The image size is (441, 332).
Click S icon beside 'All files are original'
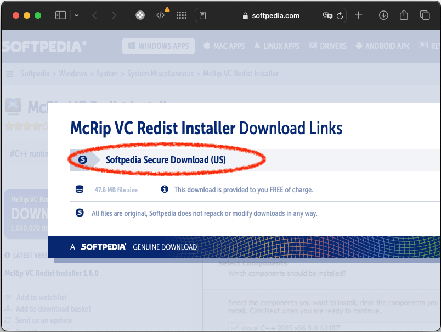pos(80,213)
